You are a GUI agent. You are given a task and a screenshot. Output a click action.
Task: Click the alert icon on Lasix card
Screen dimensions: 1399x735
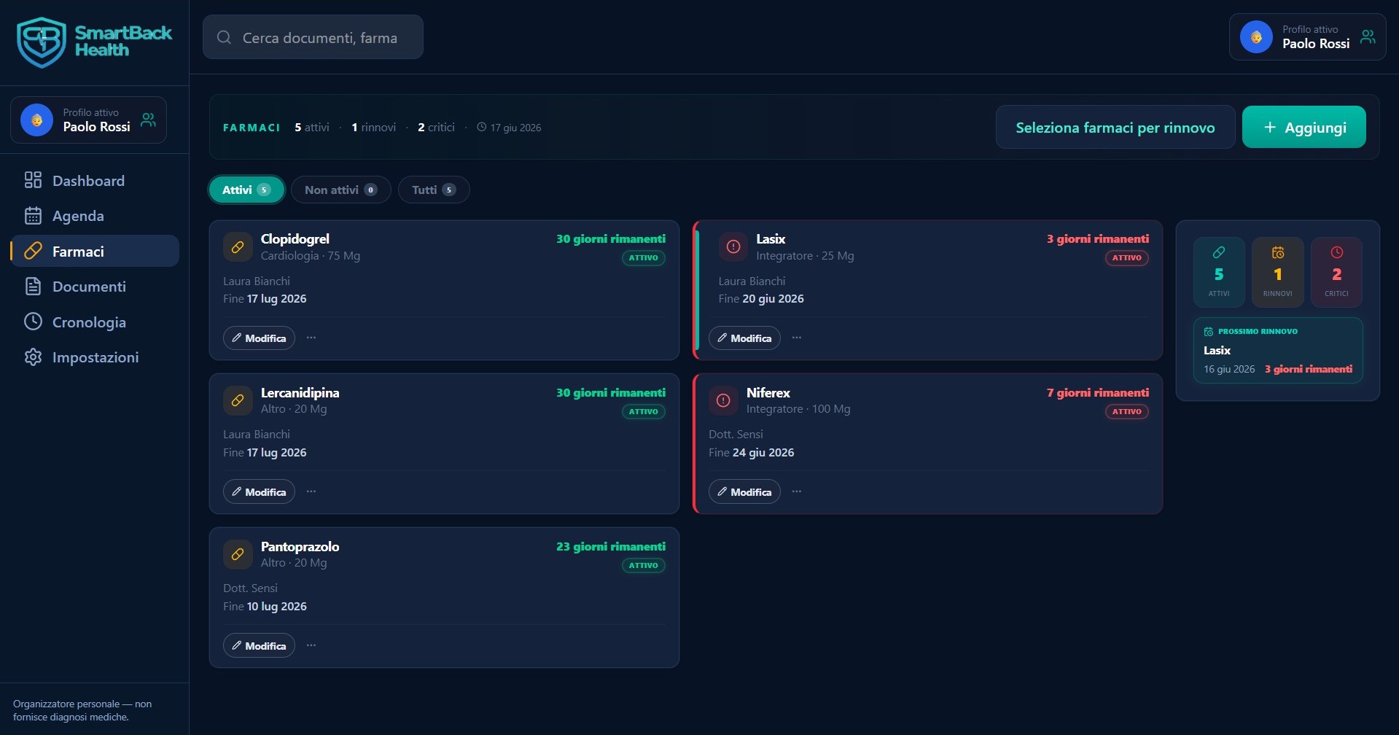click(x=733, y=247)
